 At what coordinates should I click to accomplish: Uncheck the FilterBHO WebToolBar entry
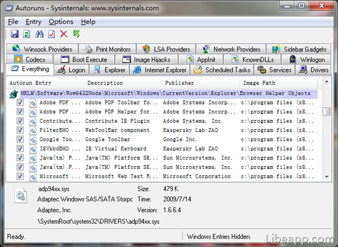pos(20,130)
